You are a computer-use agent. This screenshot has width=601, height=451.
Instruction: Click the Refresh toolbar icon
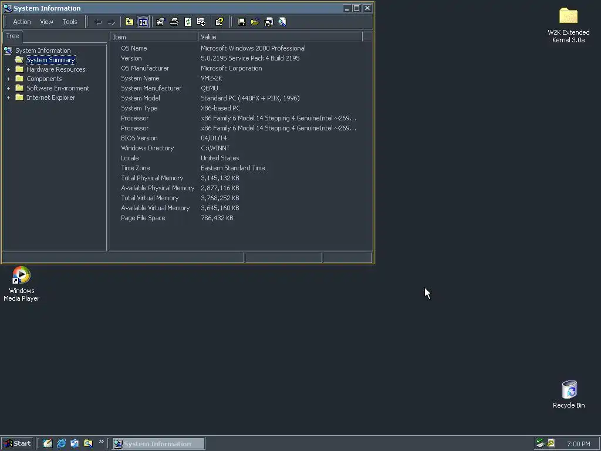tap(188, 22)
